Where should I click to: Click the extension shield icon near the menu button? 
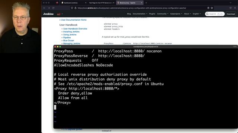[x=231, y=8]
